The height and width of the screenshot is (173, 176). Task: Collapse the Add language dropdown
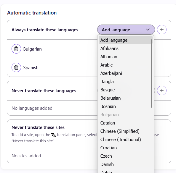[126, 30]
